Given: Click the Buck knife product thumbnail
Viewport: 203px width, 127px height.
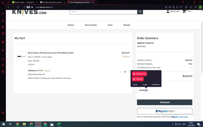Looking at the screenshot, I should [x=21, y=57].
